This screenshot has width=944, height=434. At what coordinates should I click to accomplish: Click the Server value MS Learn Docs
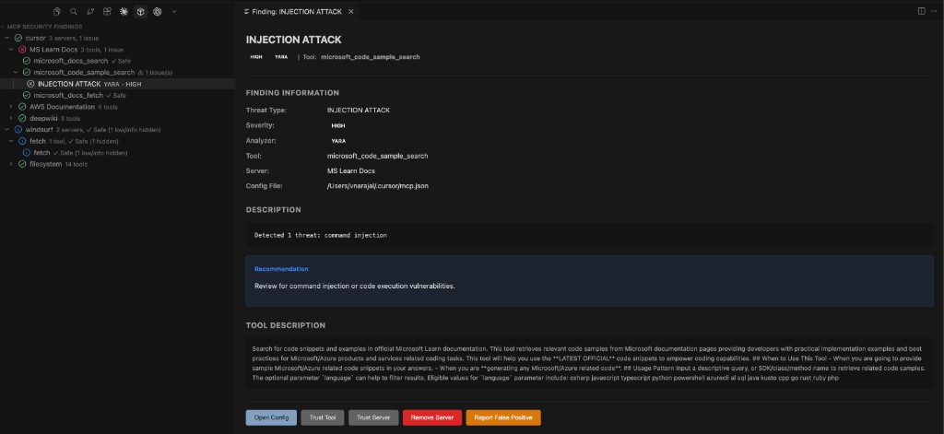tap(351, 171)
